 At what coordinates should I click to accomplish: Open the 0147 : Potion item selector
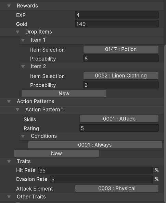pos(121,49)
